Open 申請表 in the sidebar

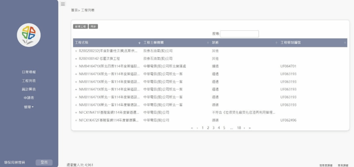coord(29,98)
